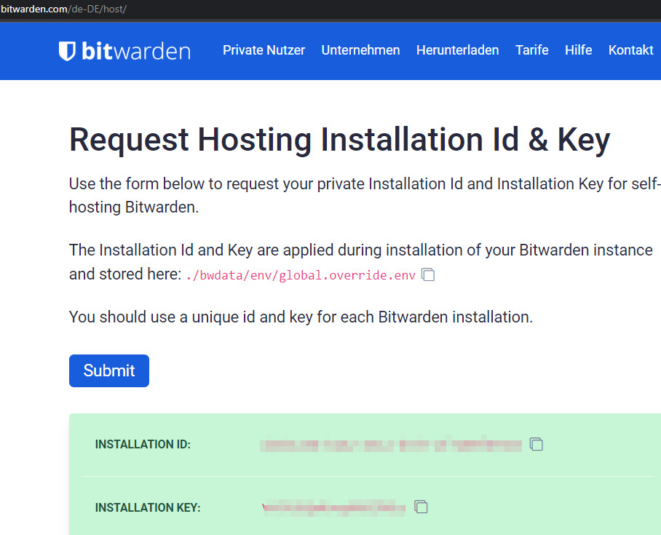Click the Bitwarden shield logo icon
This screenshot has width=661, height=535.
coord(67,51)
